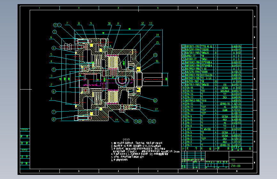277x179 pixels.
Task: Select plain leader label 8 above assembly
Action: 79,23
